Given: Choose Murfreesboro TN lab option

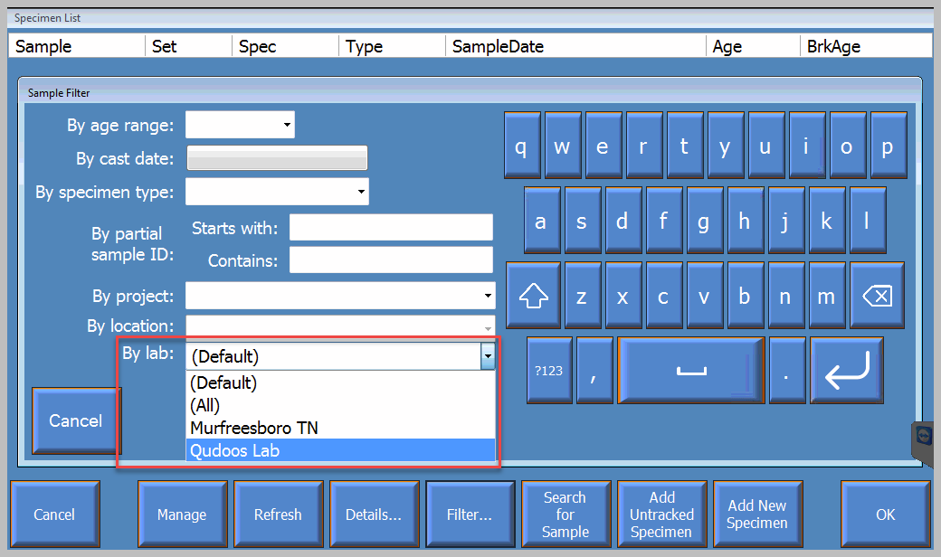Looking at the screenshot, I should 340,428.
